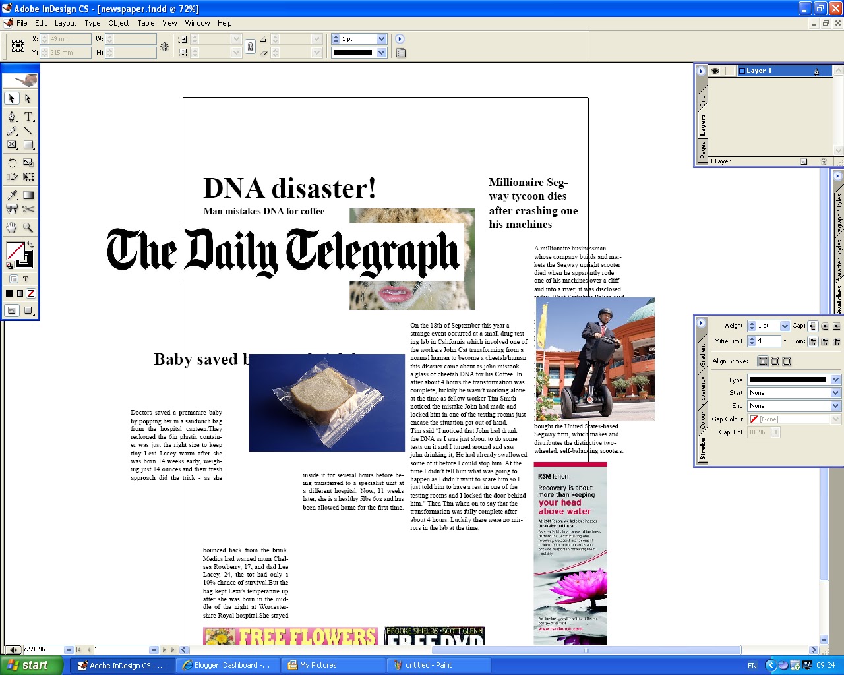The height and width of the screenshot is (675, 844).
Task: Open stroke weight dropdown in control bar
Action: tap(381, 39)
